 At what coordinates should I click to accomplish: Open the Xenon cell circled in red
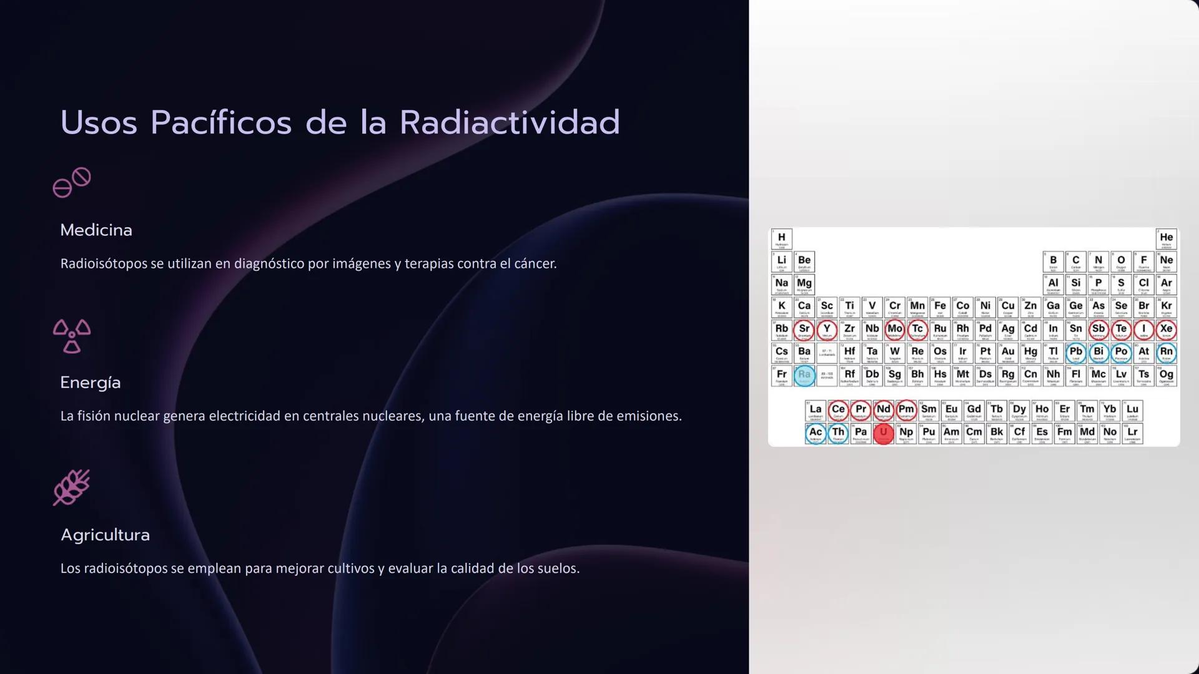click(x=1165, y=330)
